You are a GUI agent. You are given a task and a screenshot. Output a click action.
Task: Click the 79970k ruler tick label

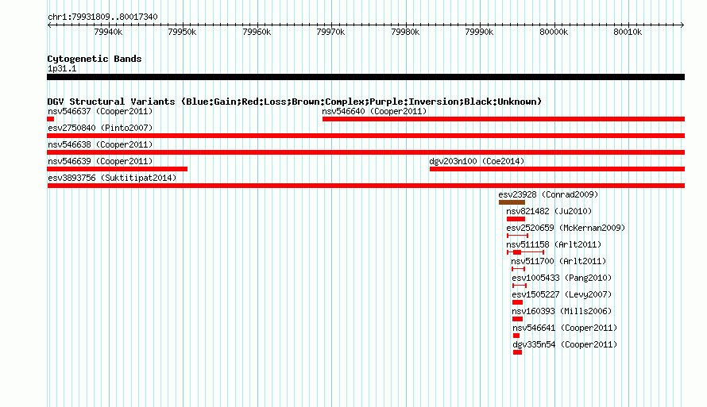pos(330,32)
